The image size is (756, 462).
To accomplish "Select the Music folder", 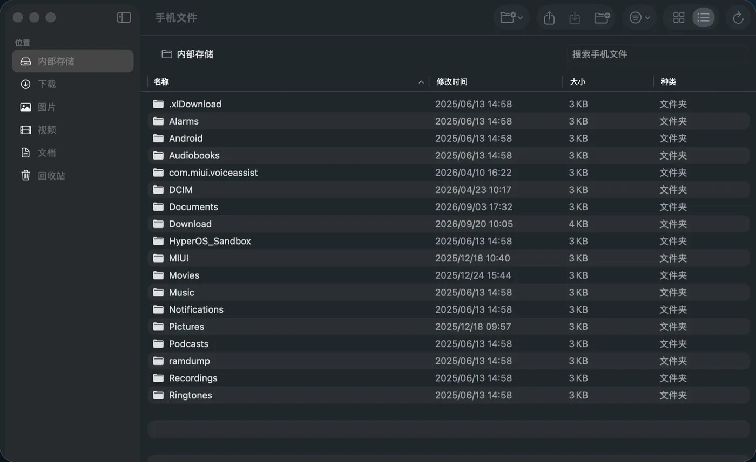I will pos(448,292).
